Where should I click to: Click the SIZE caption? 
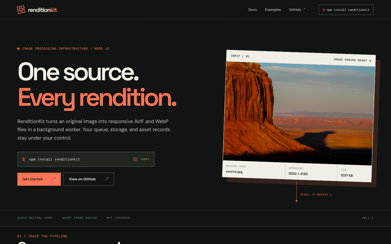point(344,170)
